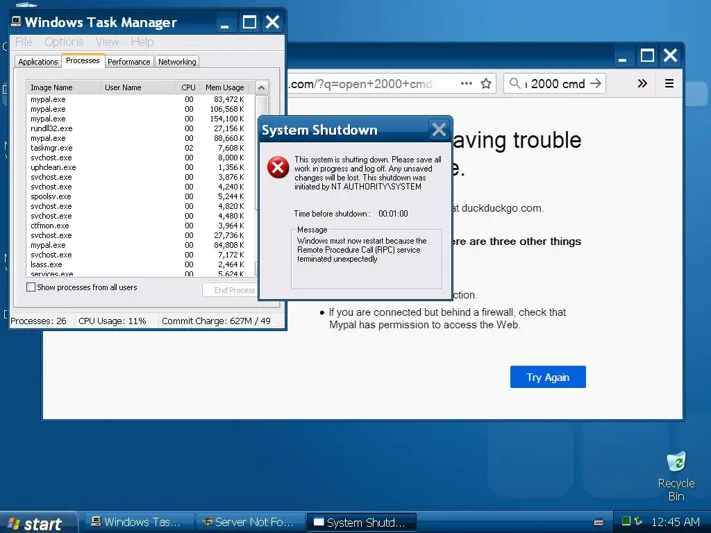Open the Networking tab in Task Manager
Viewport: 711px width, 533px height.
pyautogui.click(x=177, y=62)
